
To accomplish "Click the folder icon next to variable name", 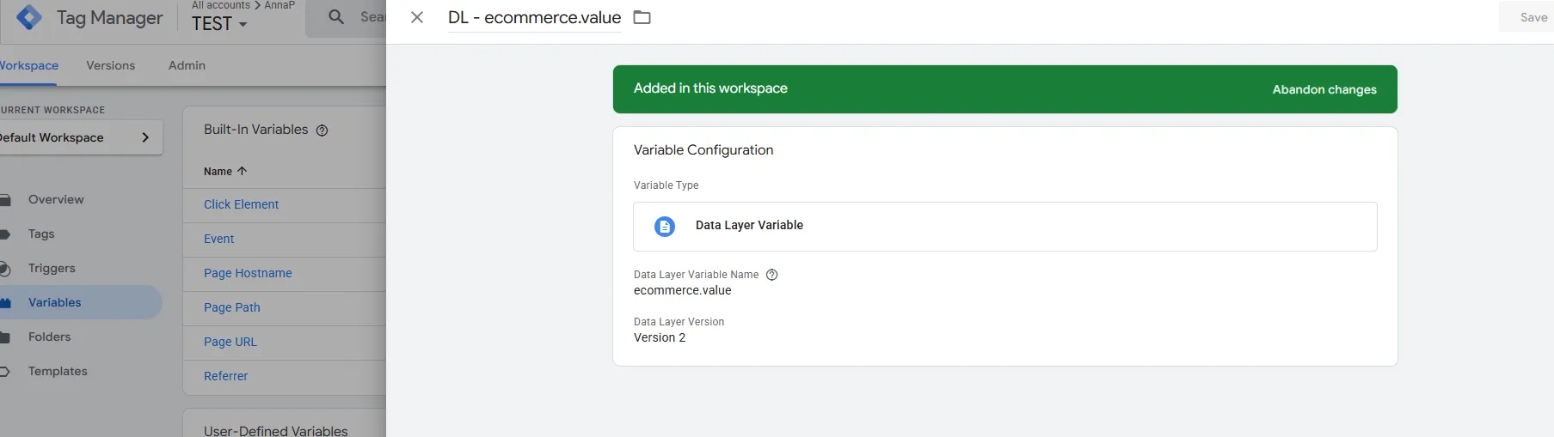I will click(x=642, y=17).
